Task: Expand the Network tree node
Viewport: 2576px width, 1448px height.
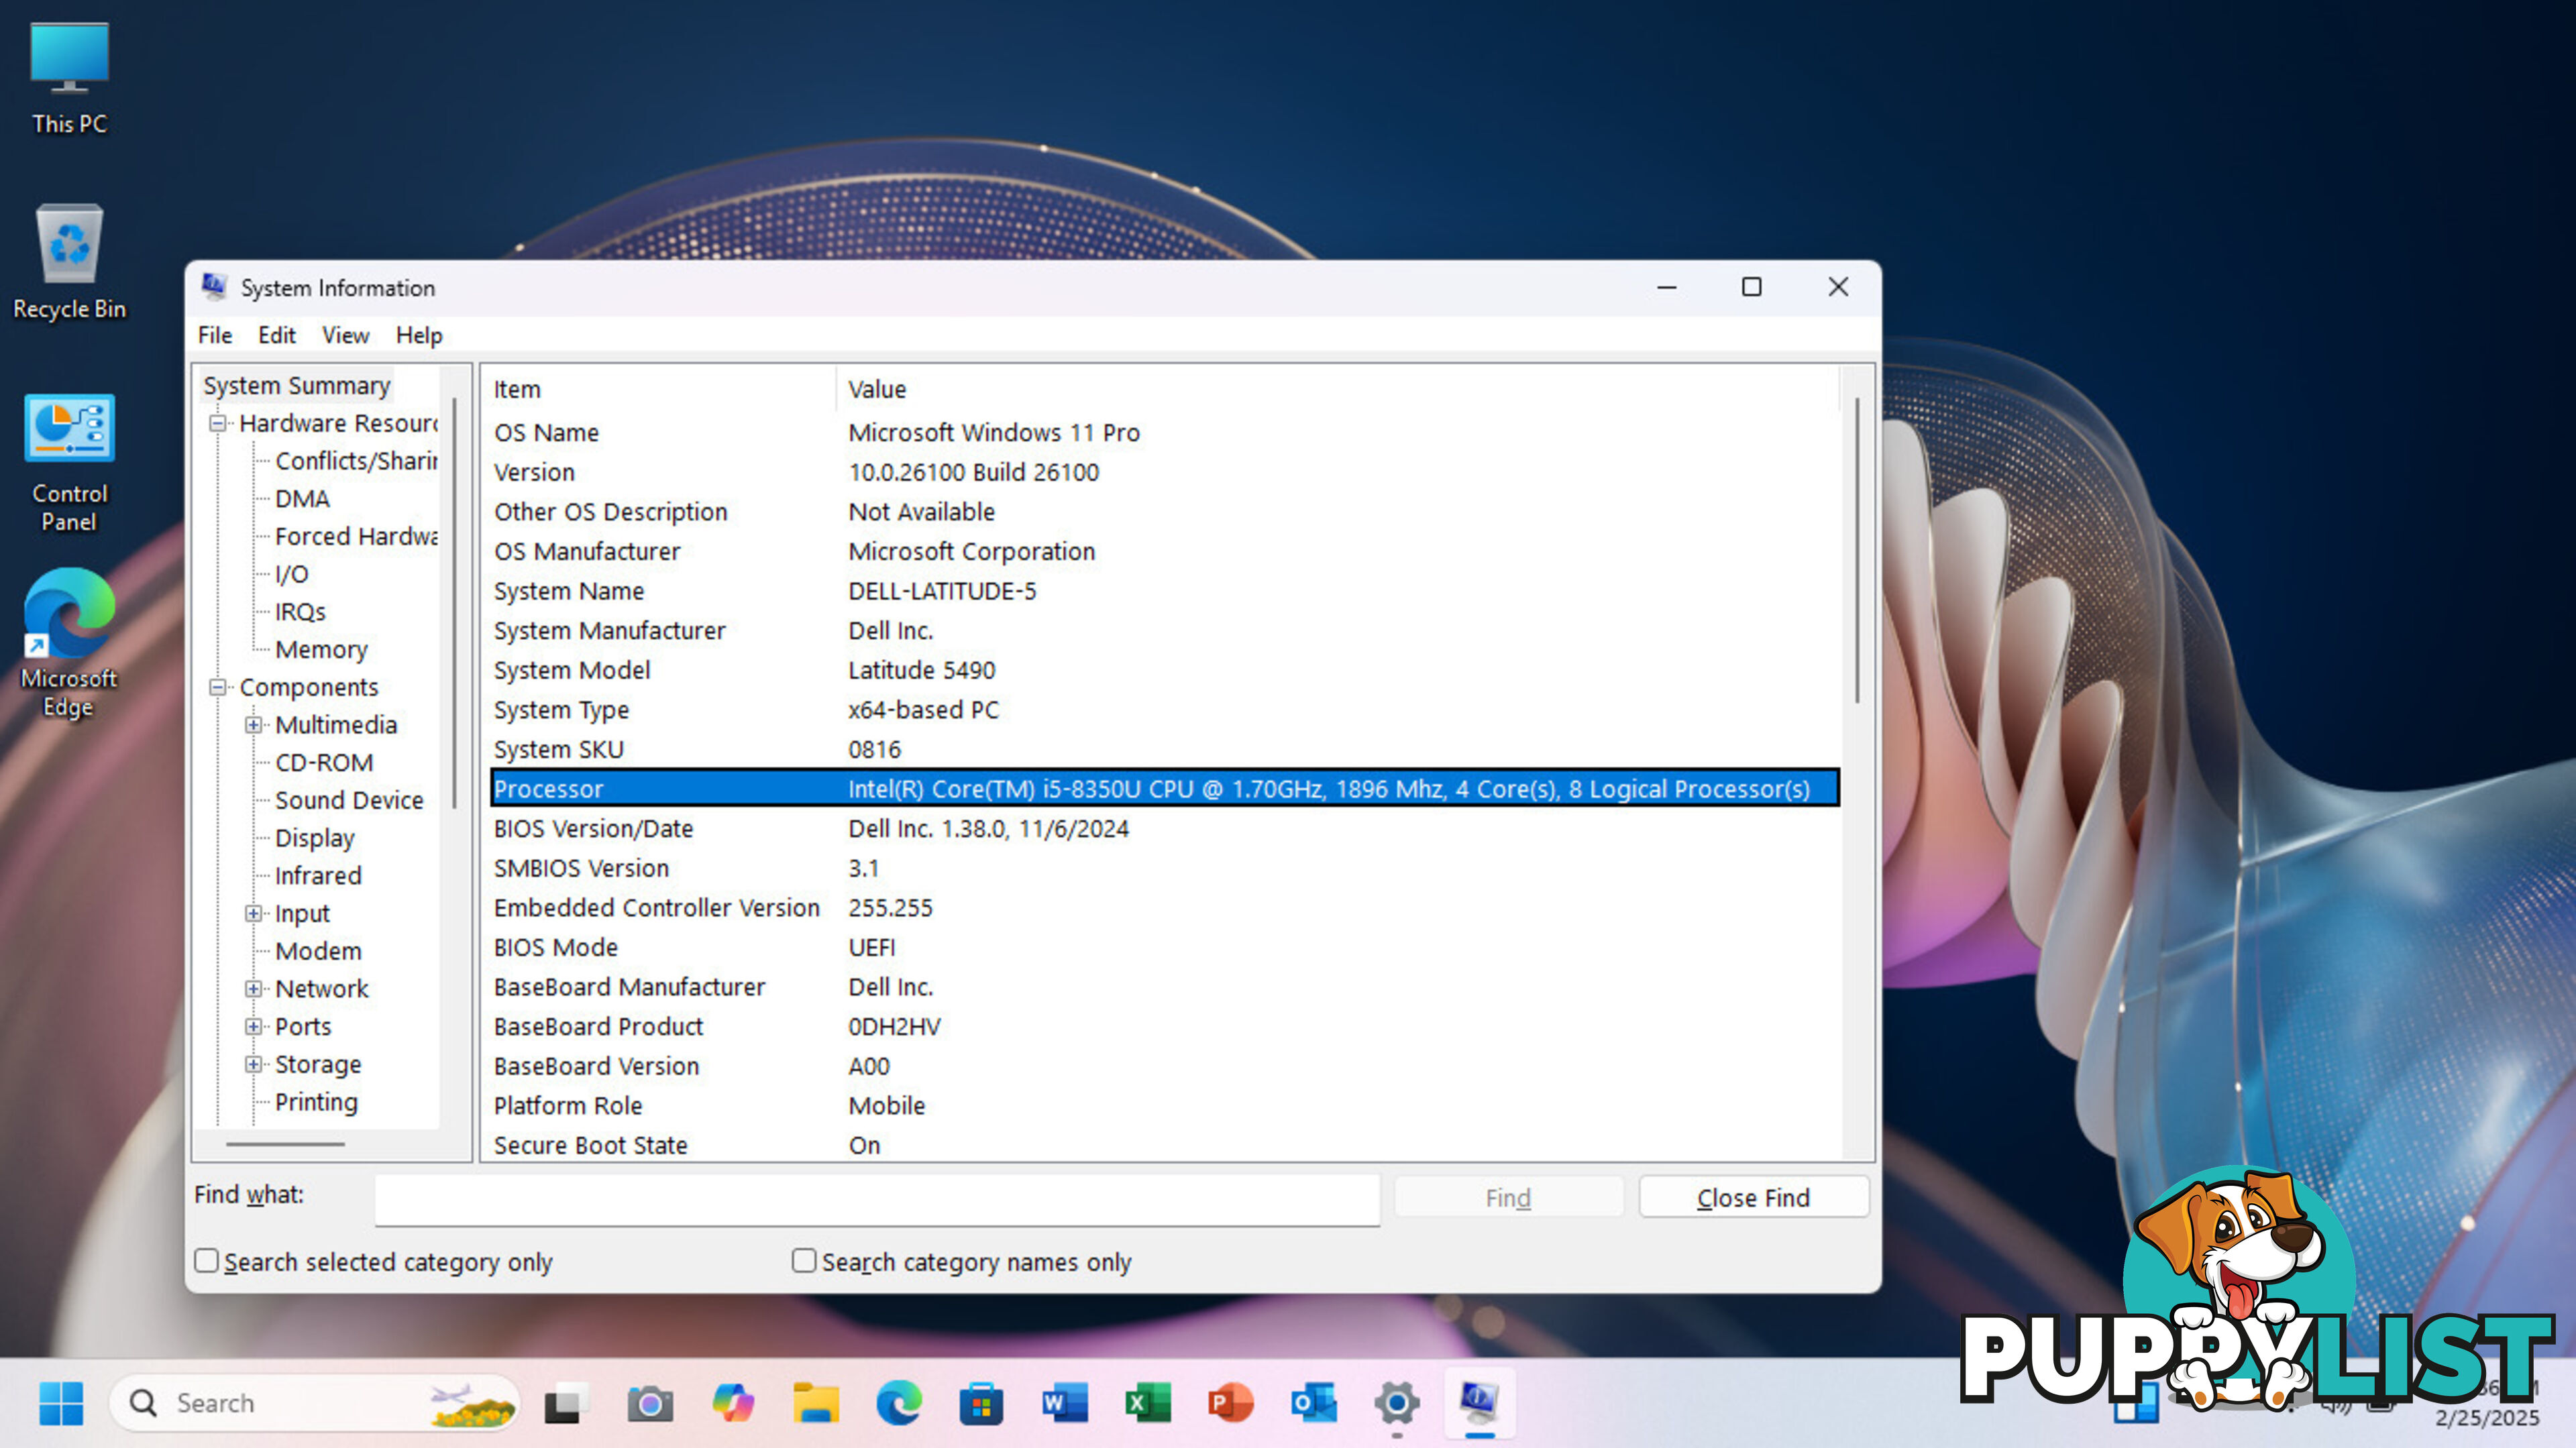Action: pos(254,989)
